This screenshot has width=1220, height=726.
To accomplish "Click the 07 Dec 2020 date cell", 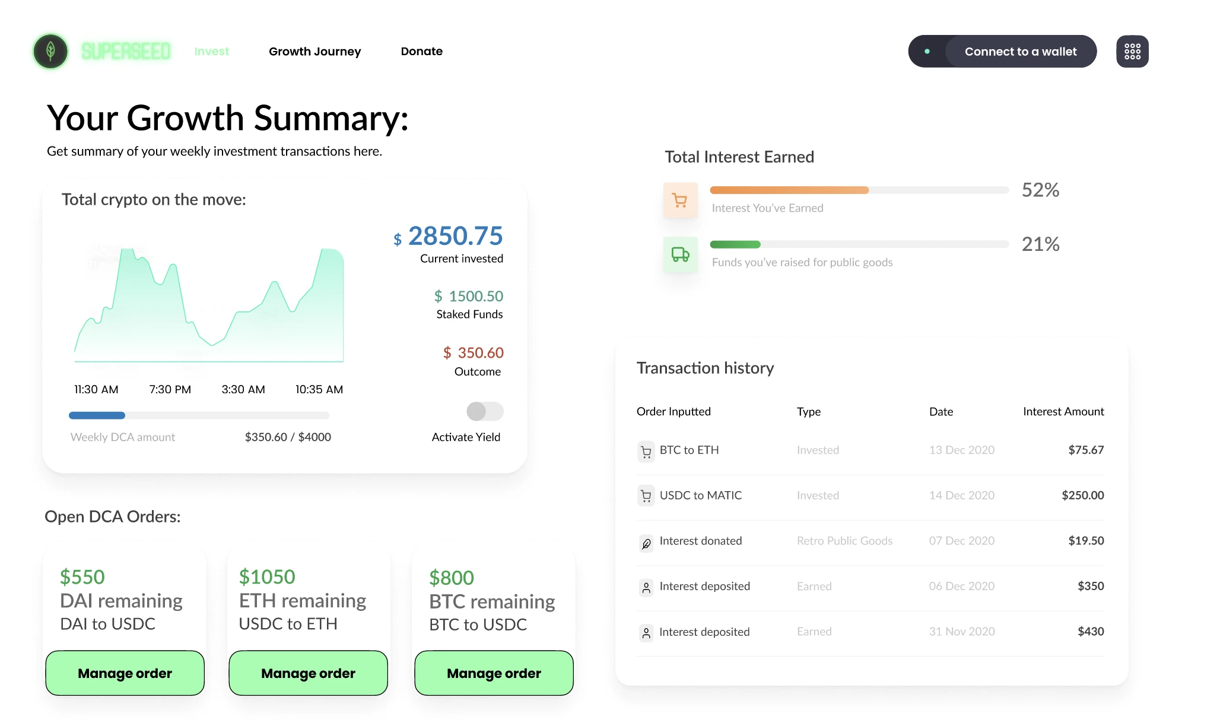I will [962, 541].
